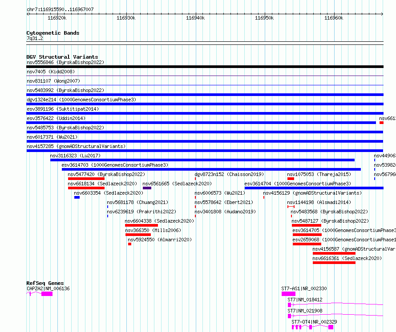Image resolution: width=396 pixels, height=332 pixels.
Task: Select ST7-OT4|NR_002329 transcript label
Action: 314,322
